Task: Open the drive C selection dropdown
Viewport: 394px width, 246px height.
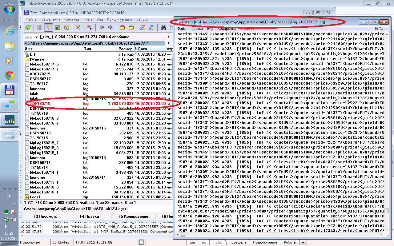Action: click(32, 37)
